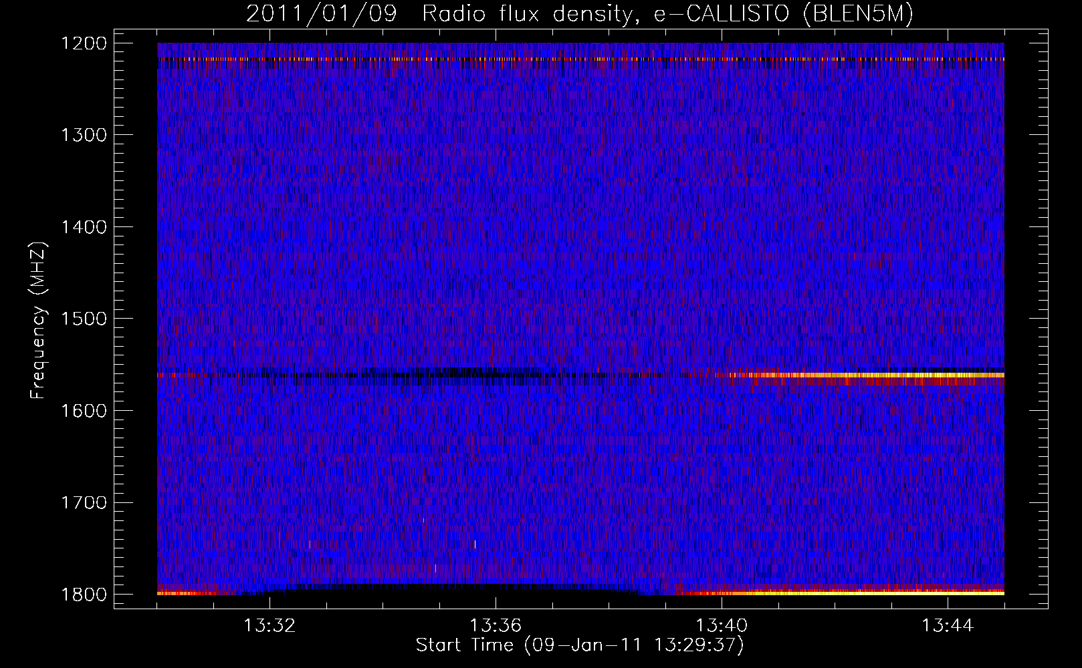
Task: Select the '1600' frequency axis label
Action: 84,411
